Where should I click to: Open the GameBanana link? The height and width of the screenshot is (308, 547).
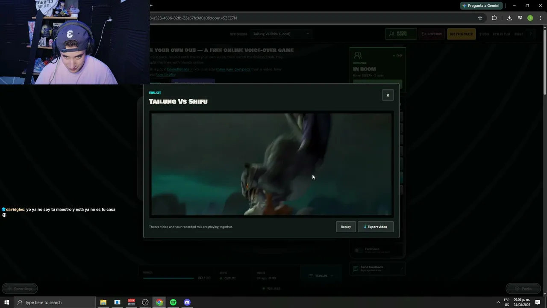coord(179,69)
